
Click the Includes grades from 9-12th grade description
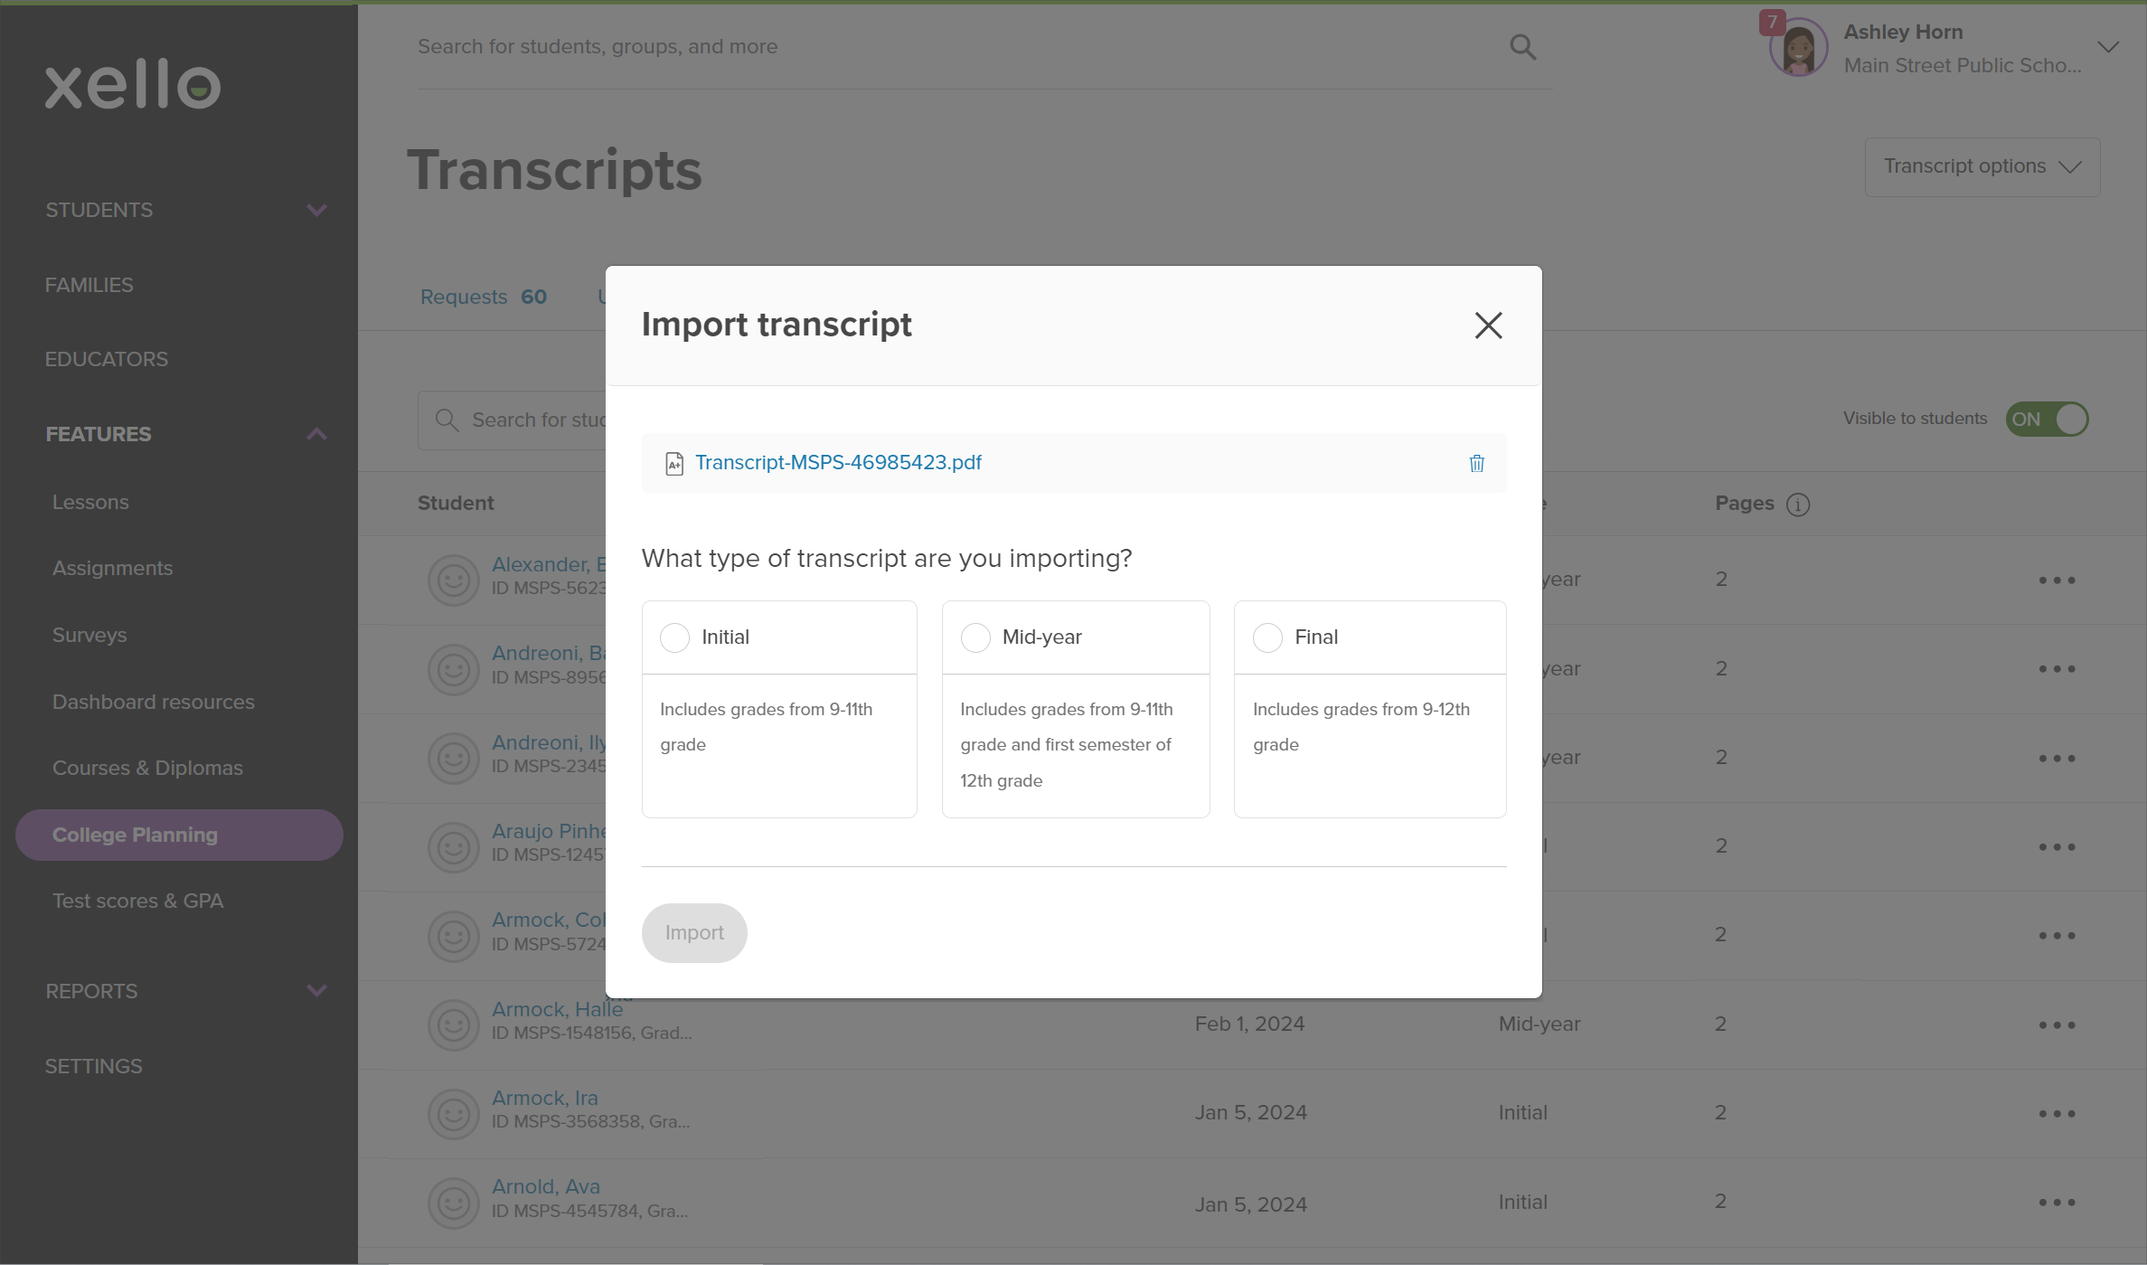(x=1361, y=727)
